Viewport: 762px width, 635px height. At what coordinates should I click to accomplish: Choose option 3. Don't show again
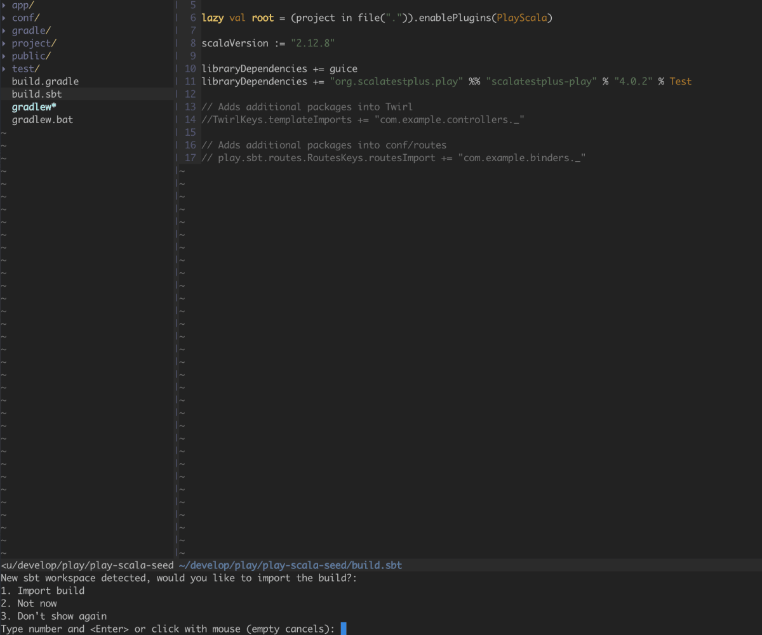pos(53,616)
